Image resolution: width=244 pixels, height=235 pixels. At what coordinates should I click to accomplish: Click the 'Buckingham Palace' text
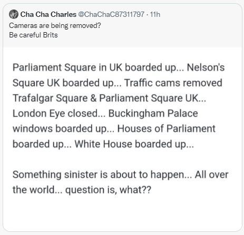tap(153, 113)
